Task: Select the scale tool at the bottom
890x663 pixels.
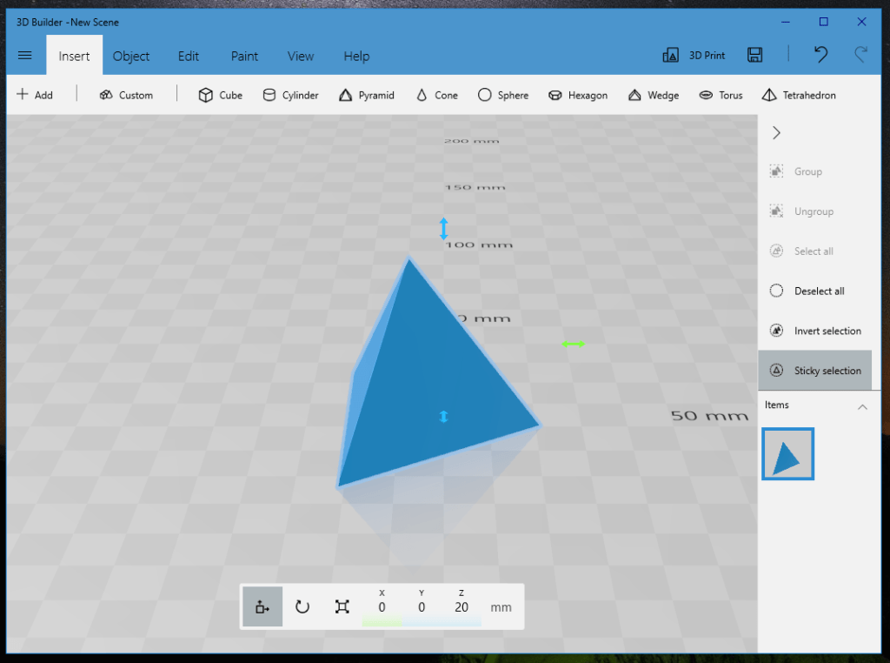Action: 342,606
